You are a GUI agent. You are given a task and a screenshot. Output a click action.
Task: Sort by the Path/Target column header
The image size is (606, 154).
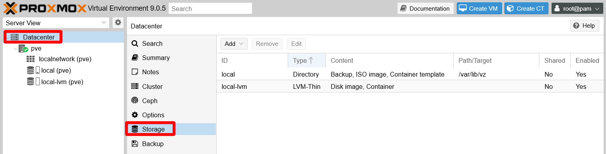[x=496, y=60]
